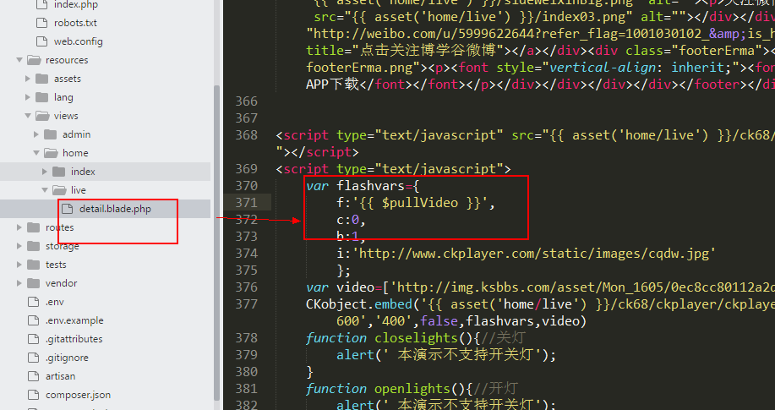775x410 pixels.
Task: Open detail.blade.php in the sidebar
Action: pos(115,209)
